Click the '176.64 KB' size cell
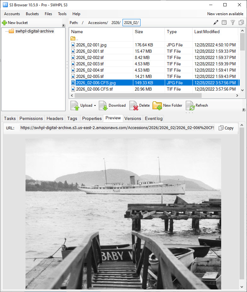The width and height of the screenshot is (247, 292). [x=144, y=45]
